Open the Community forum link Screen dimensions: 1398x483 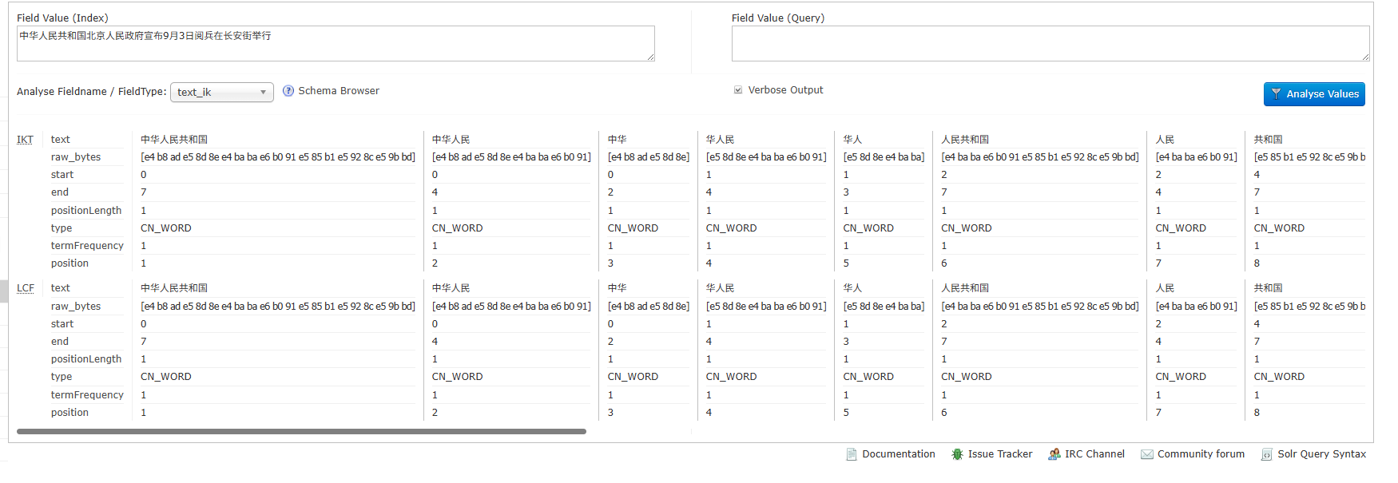tap(1201, 454)
